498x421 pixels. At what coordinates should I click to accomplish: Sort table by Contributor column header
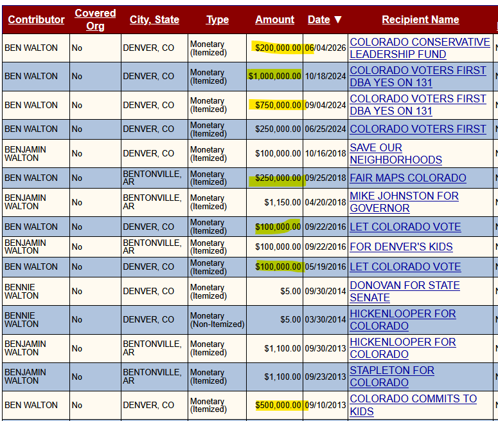click(36, 19)
